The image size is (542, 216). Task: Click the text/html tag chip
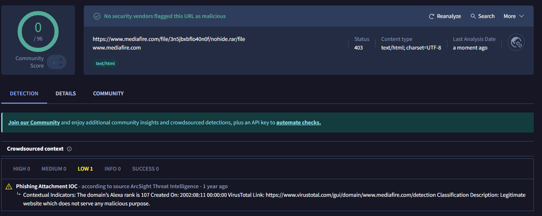[x=105, y=63]
